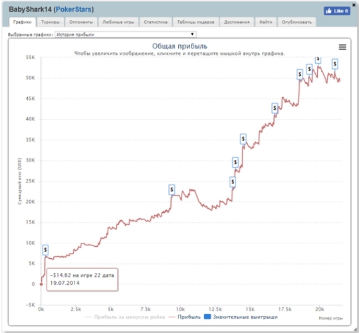The image size is (359, 333).
Task: Switch to the 'Турниры' tab
Action: coord(50,22)
